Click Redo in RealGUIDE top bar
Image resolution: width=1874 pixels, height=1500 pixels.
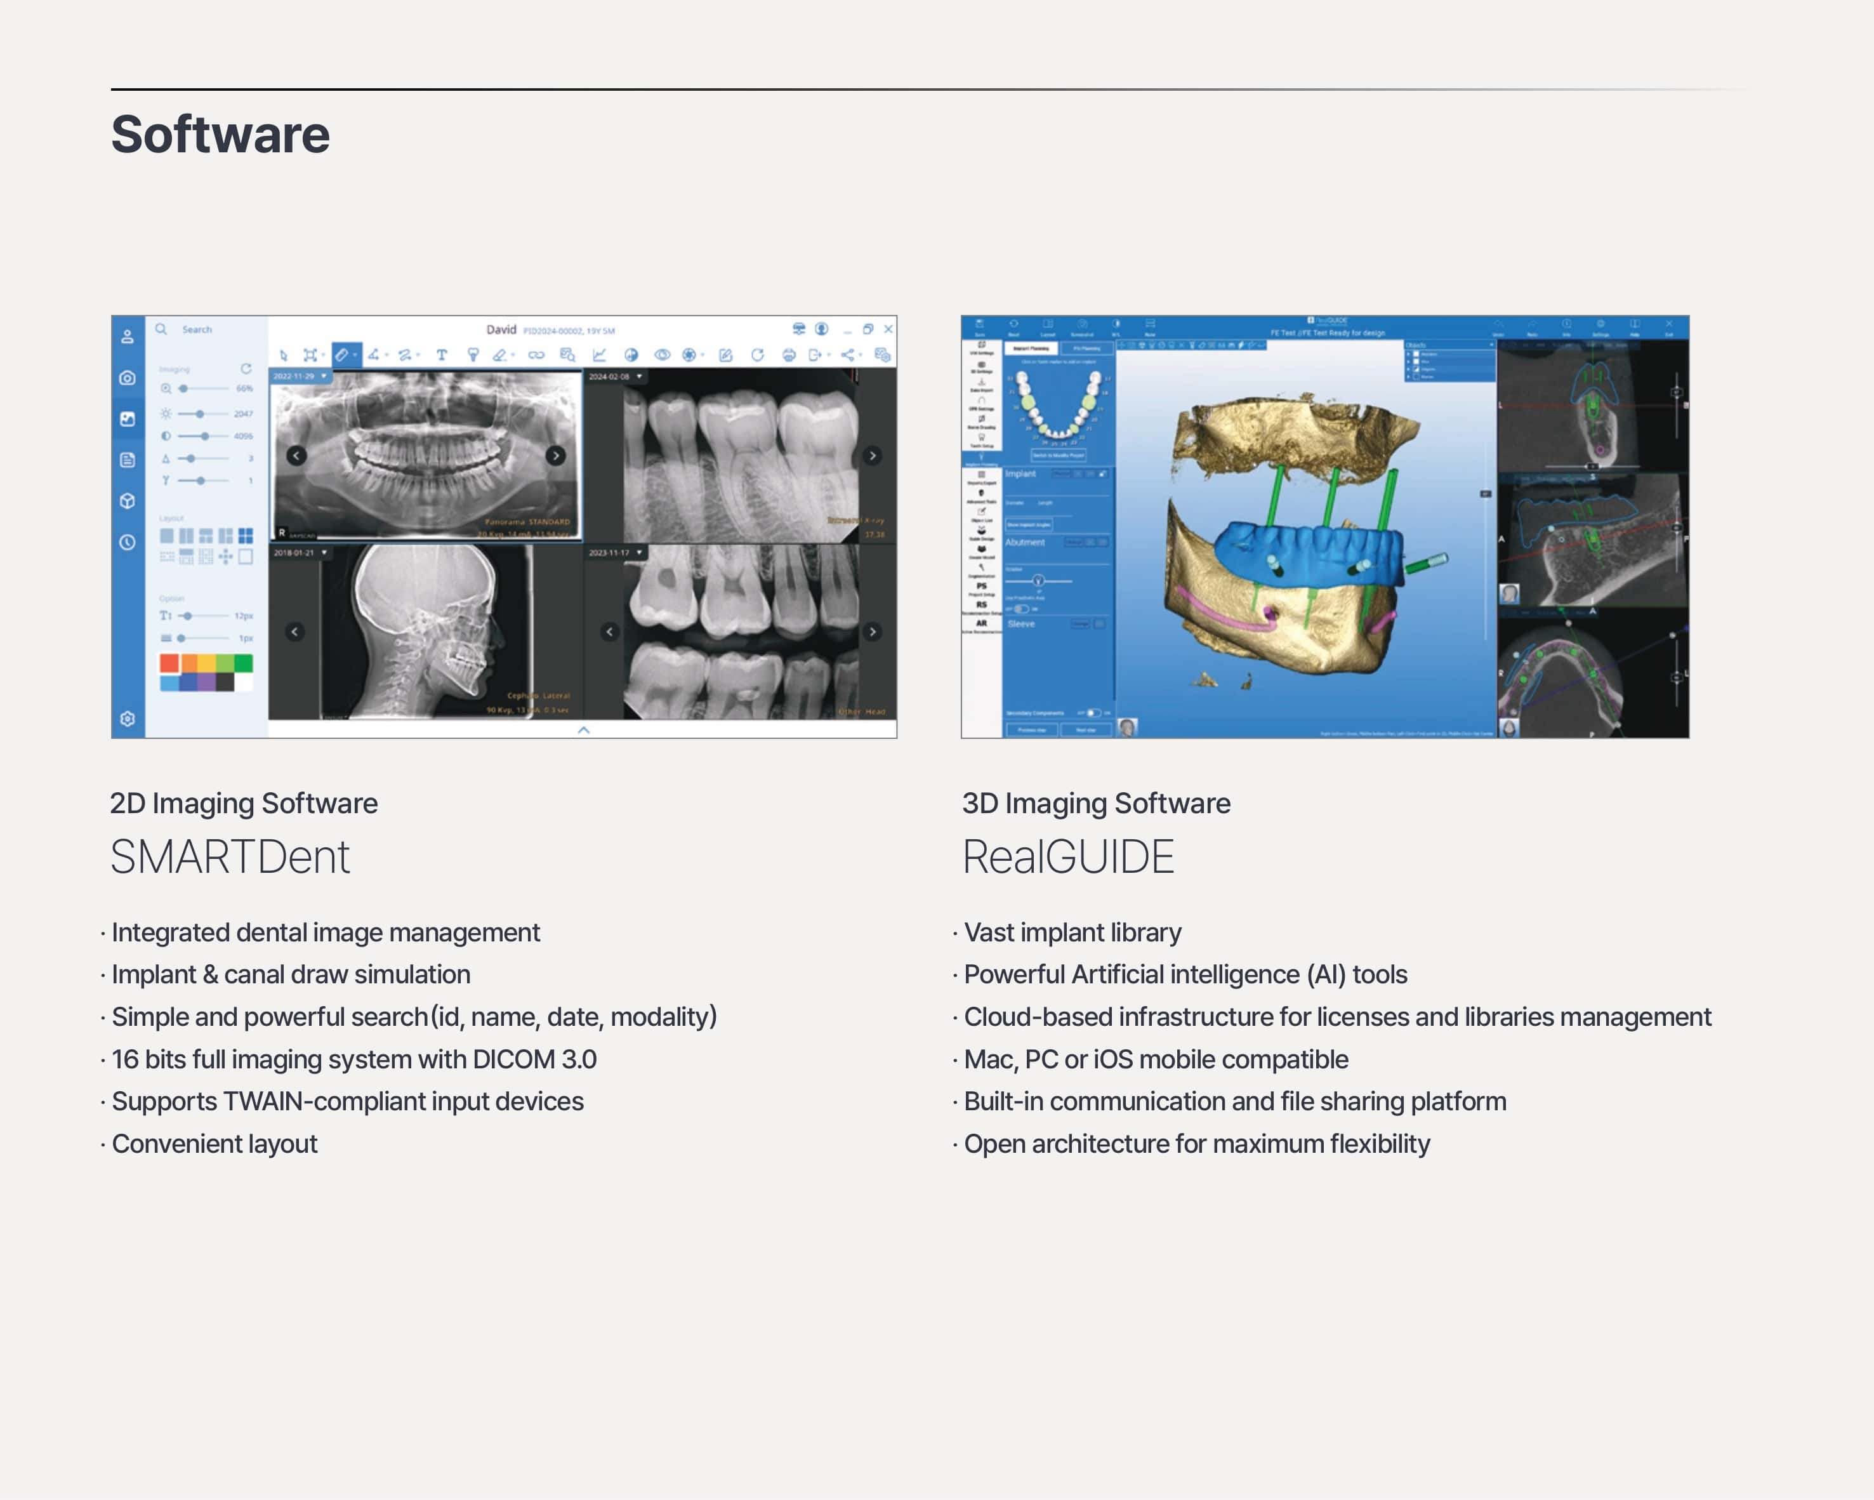[x=1533, y=328]
